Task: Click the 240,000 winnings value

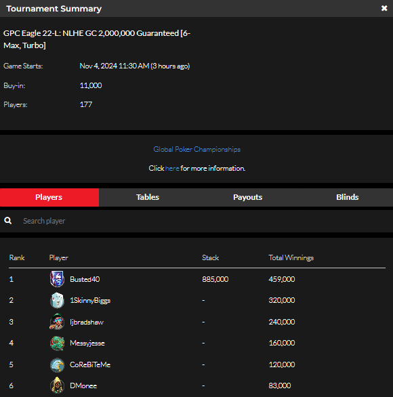Action: click(282, 322)
